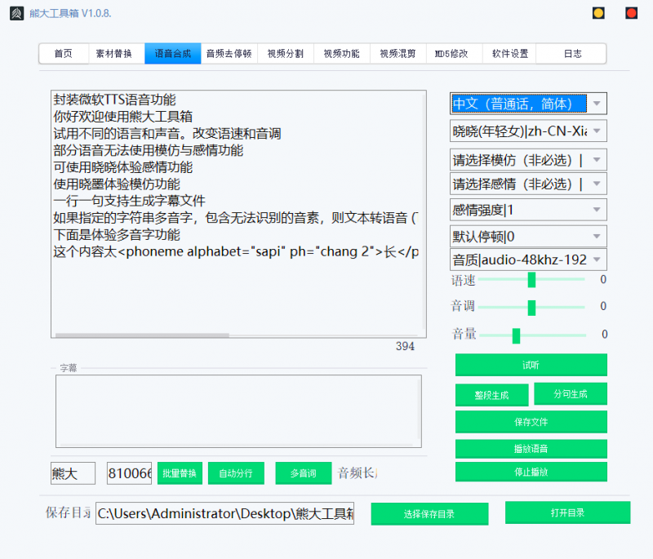Viewport: 653px width, 559px height.
Task: Click the 熊大工具箱 logo icon
Action: click(x=16, y=15)
